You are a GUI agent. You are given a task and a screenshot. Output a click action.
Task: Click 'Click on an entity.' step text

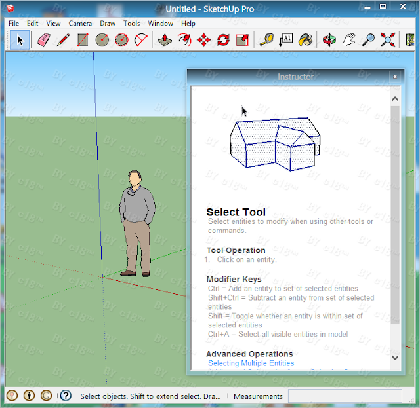point(247,259)
